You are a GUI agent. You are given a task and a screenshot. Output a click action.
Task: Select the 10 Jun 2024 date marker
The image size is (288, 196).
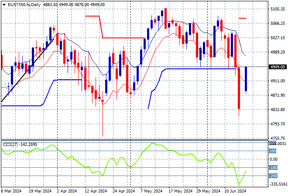[235, 191]
